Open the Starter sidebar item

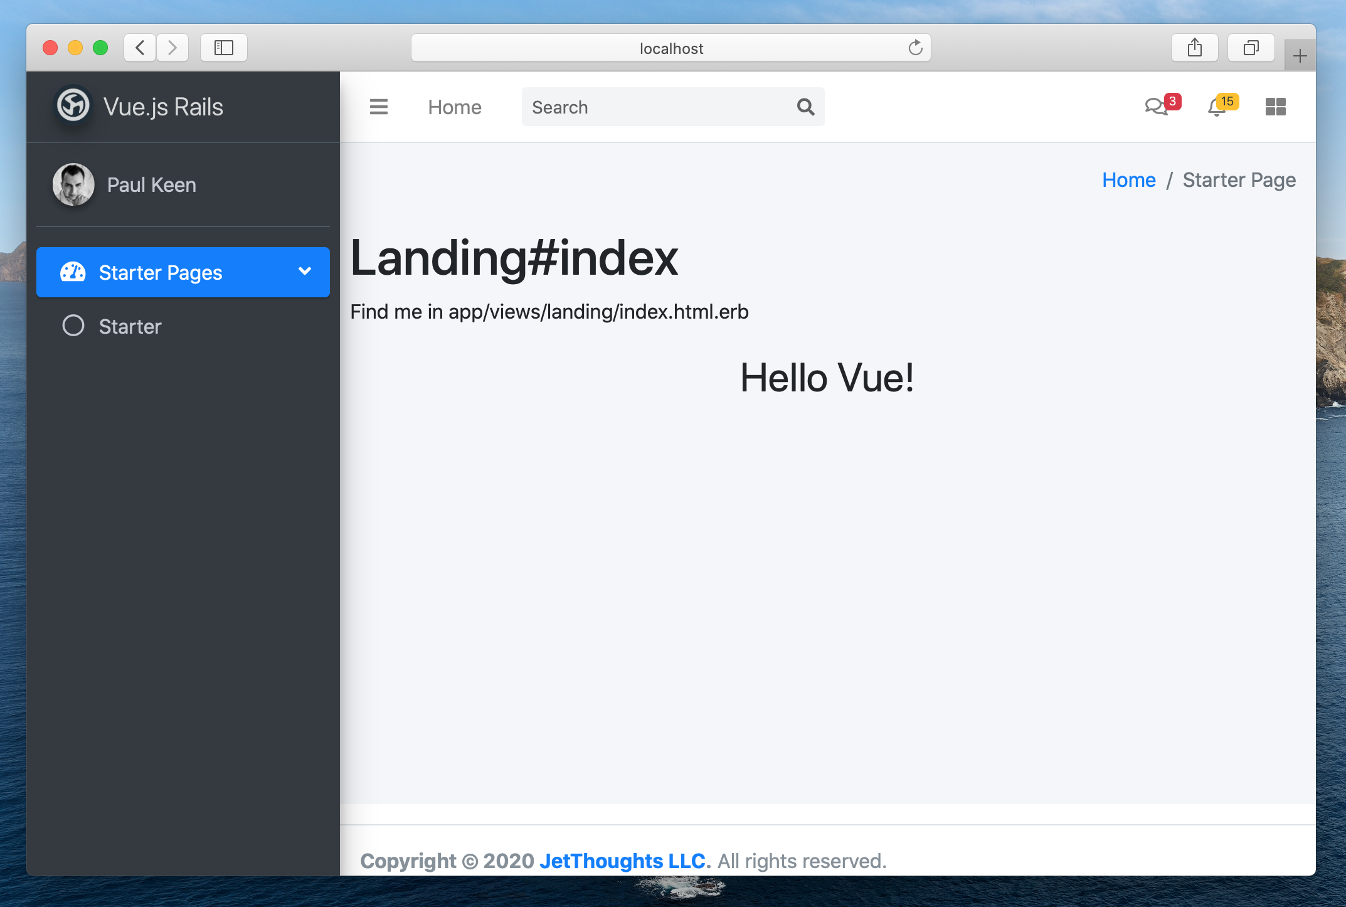183,326
